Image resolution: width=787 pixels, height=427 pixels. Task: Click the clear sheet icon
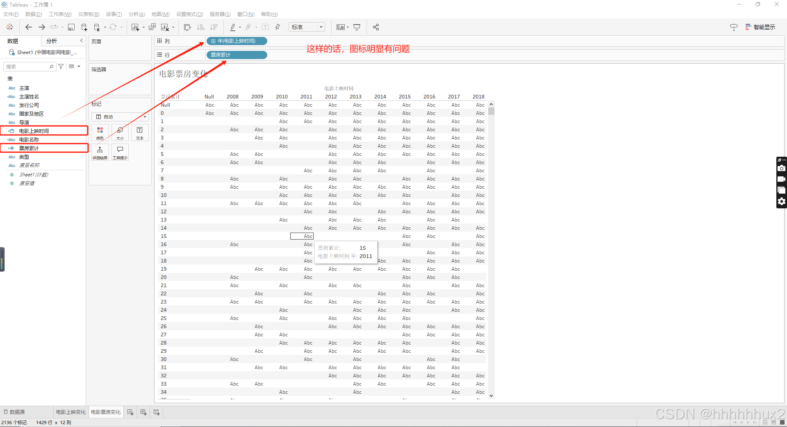pyautogui.click(x=165, y=27)
